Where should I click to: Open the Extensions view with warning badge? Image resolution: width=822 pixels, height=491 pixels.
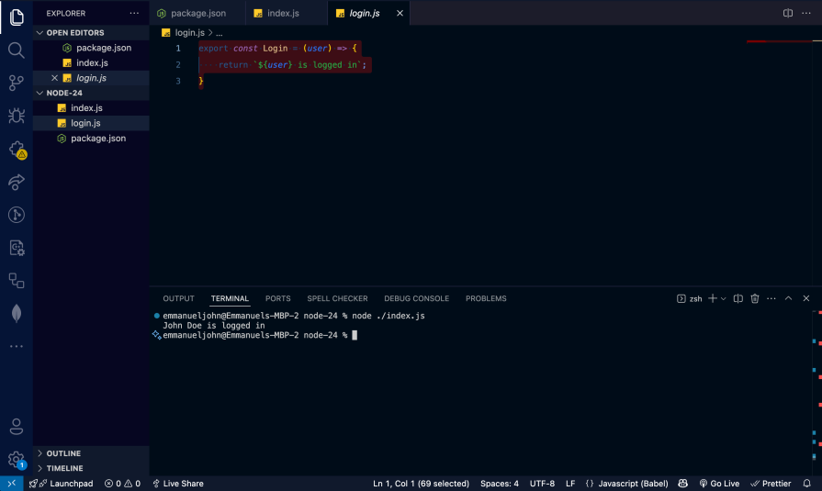[17, 150]
